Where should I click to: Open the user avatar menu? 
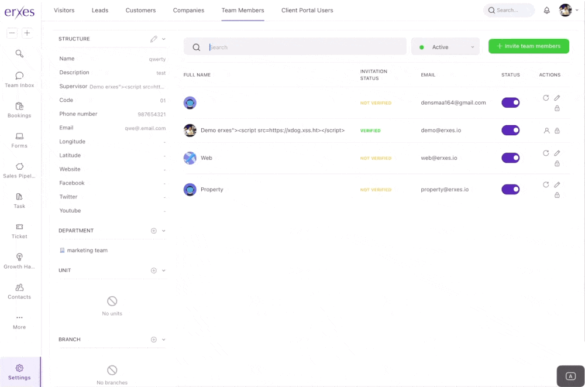(568, 11)
